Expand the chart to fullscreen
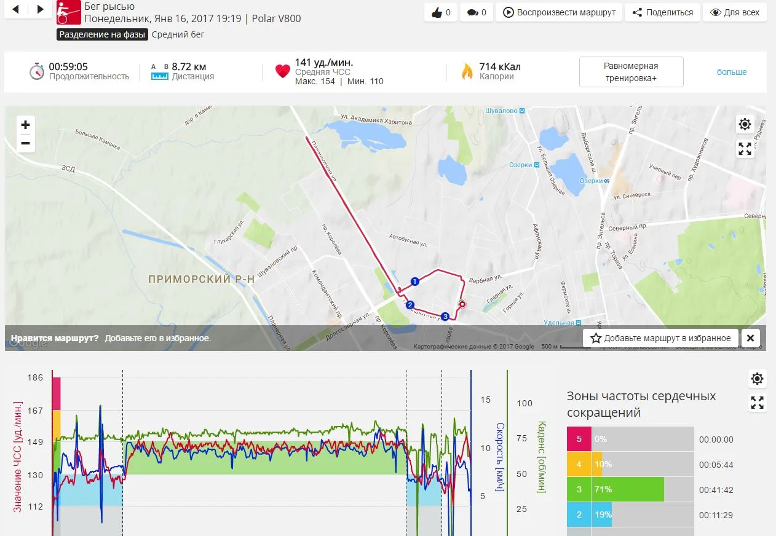This screenshot has width=776, height=536. click(x=757, y=403)
